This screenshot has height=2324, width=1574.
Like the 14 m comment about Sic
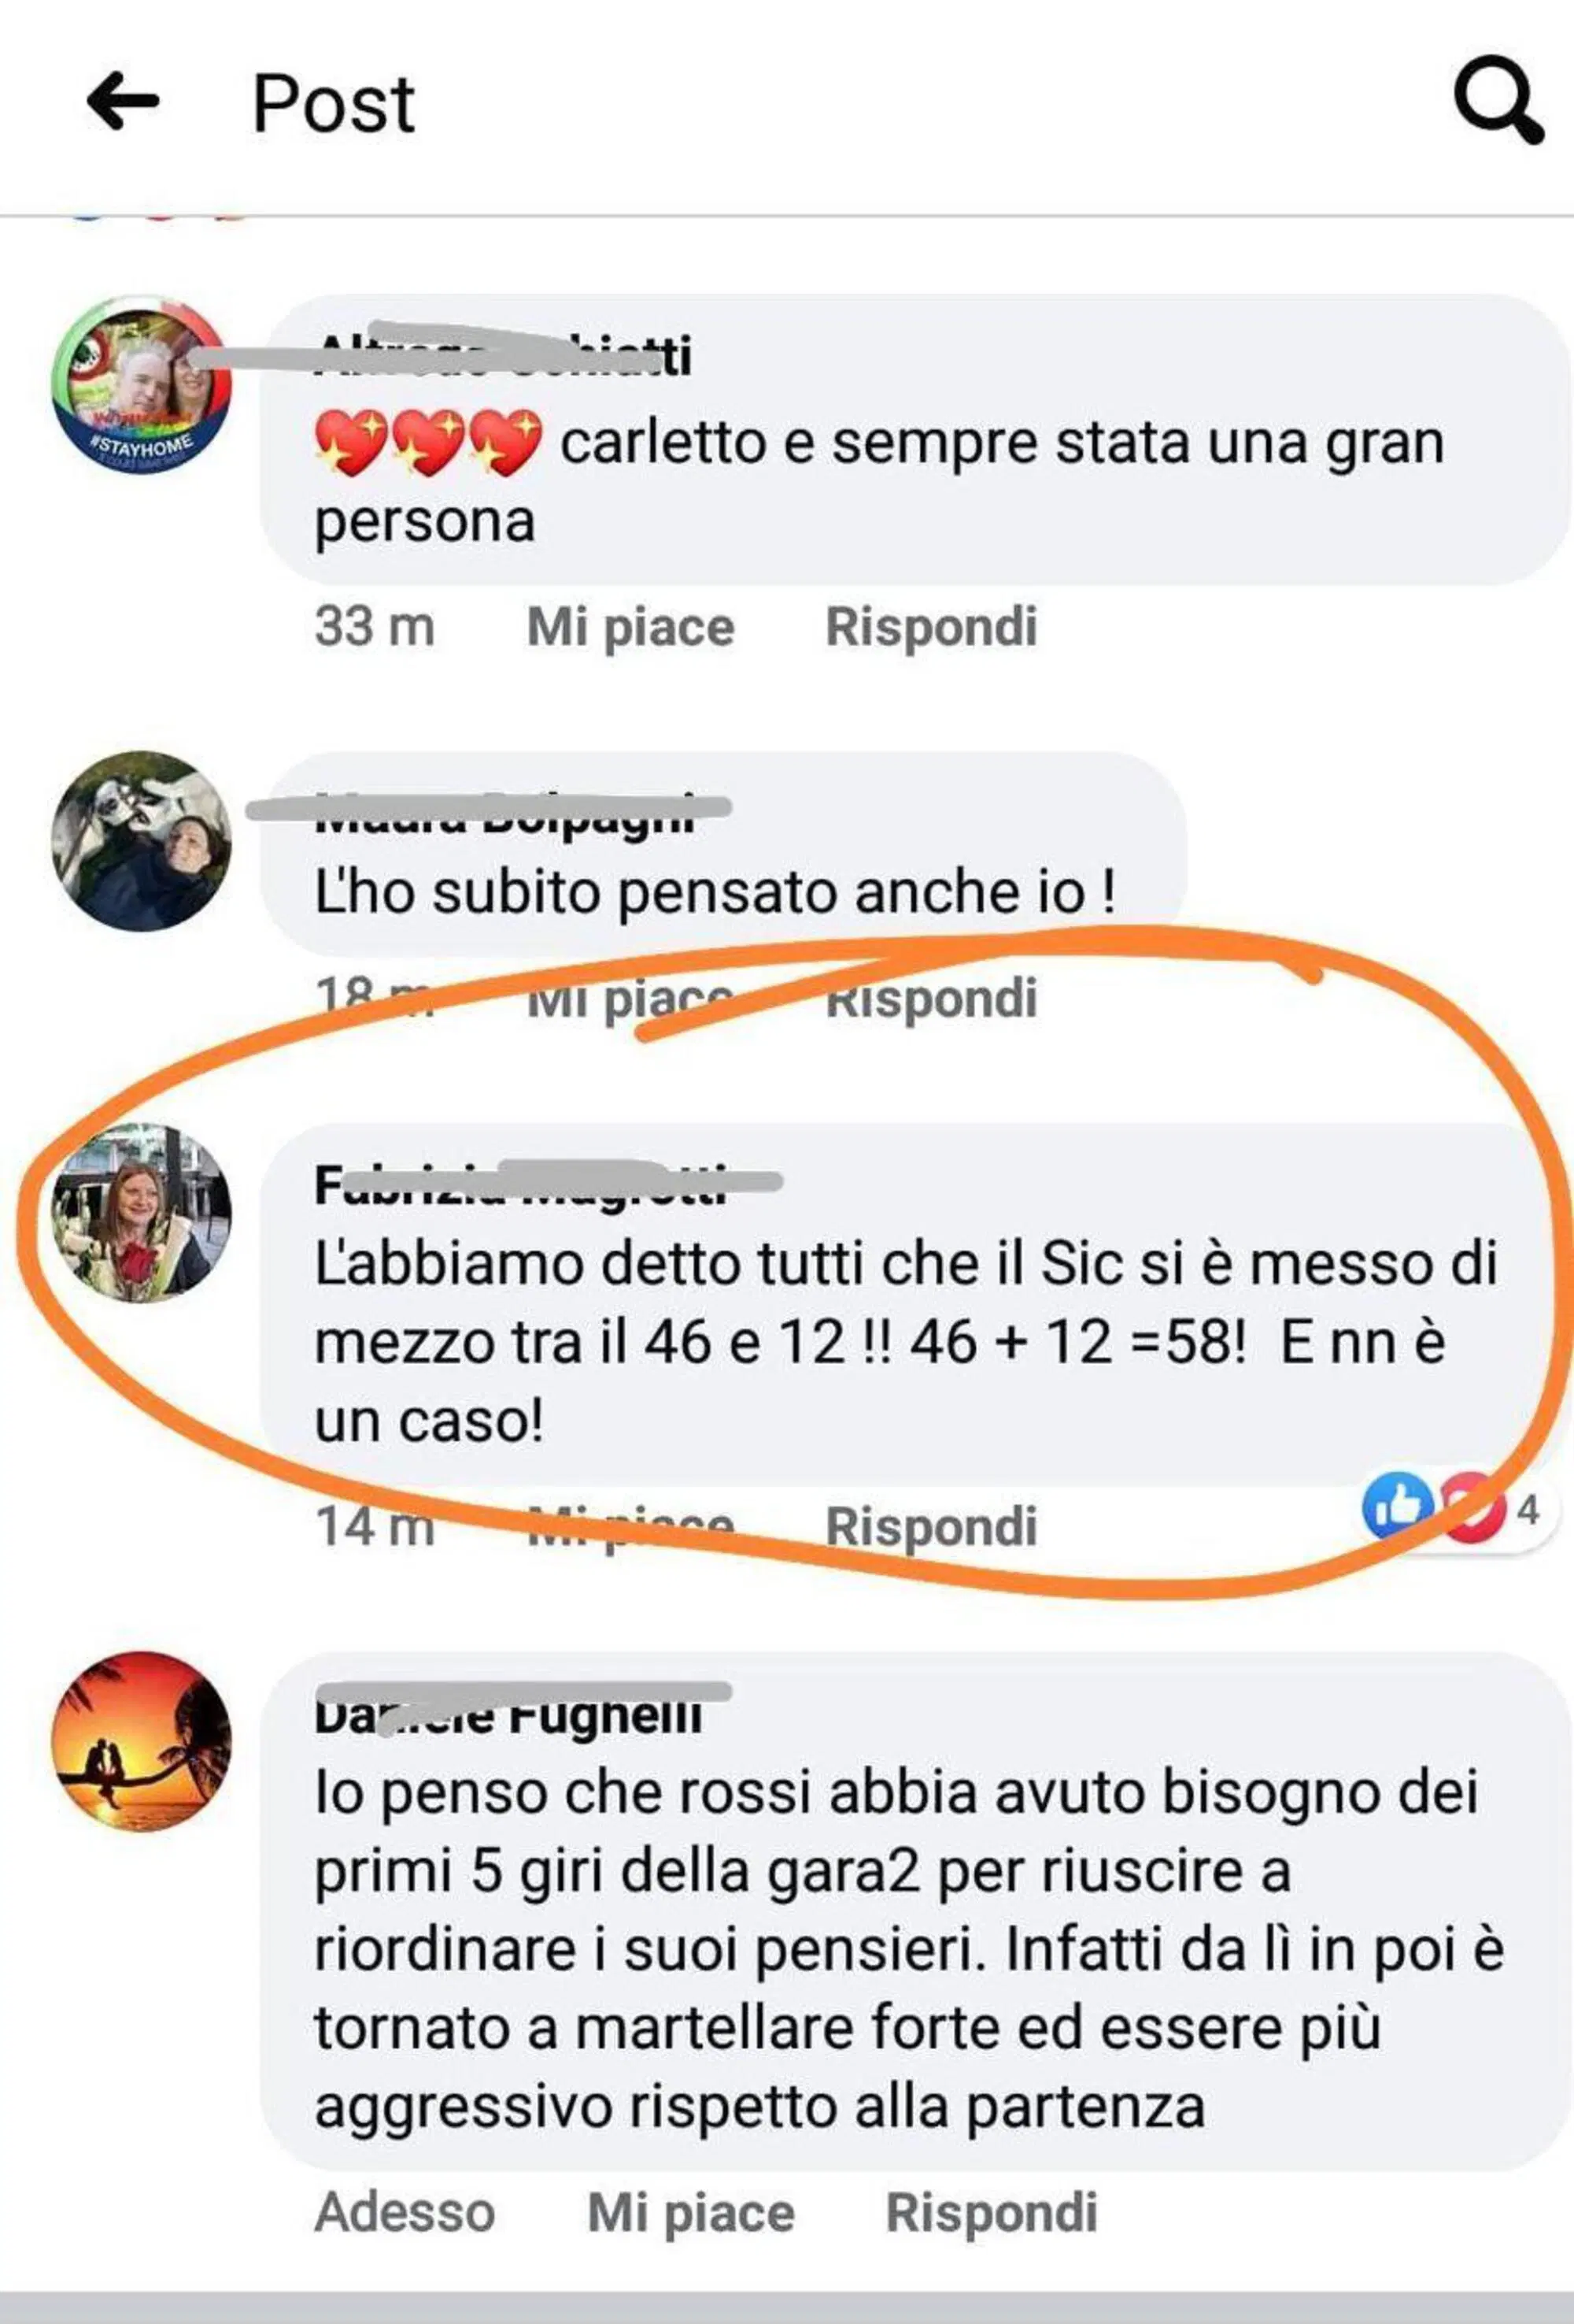click(630, 1527)
